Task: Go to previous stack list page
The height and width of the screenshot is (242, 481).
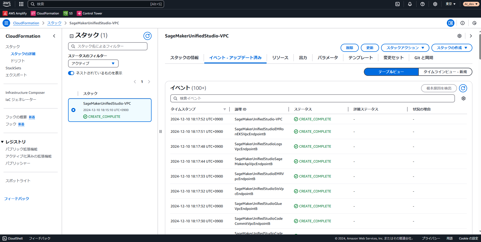Action: 135,82
